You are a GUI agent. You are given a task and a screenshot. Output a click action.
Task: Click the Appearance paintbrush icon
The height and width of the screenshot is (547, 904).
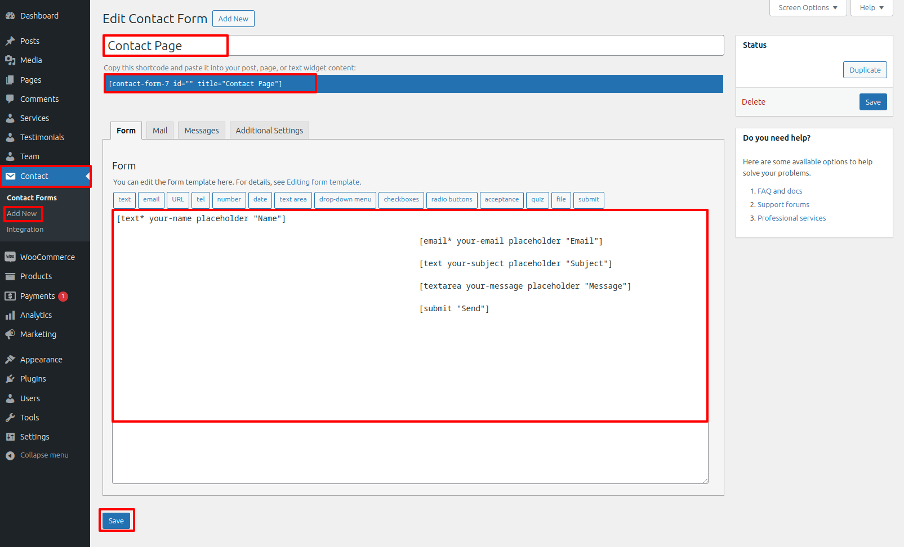pyautogui.click(x=10, y=360)
